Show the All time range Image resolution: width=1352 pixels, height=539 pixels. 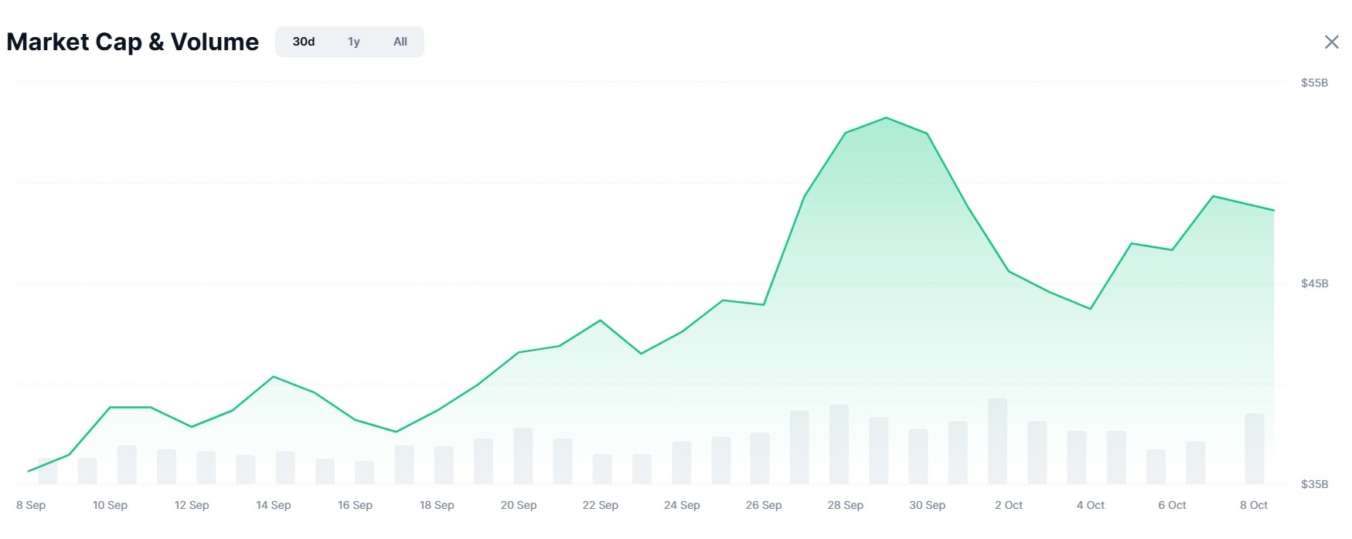click(x=400, y=42)
